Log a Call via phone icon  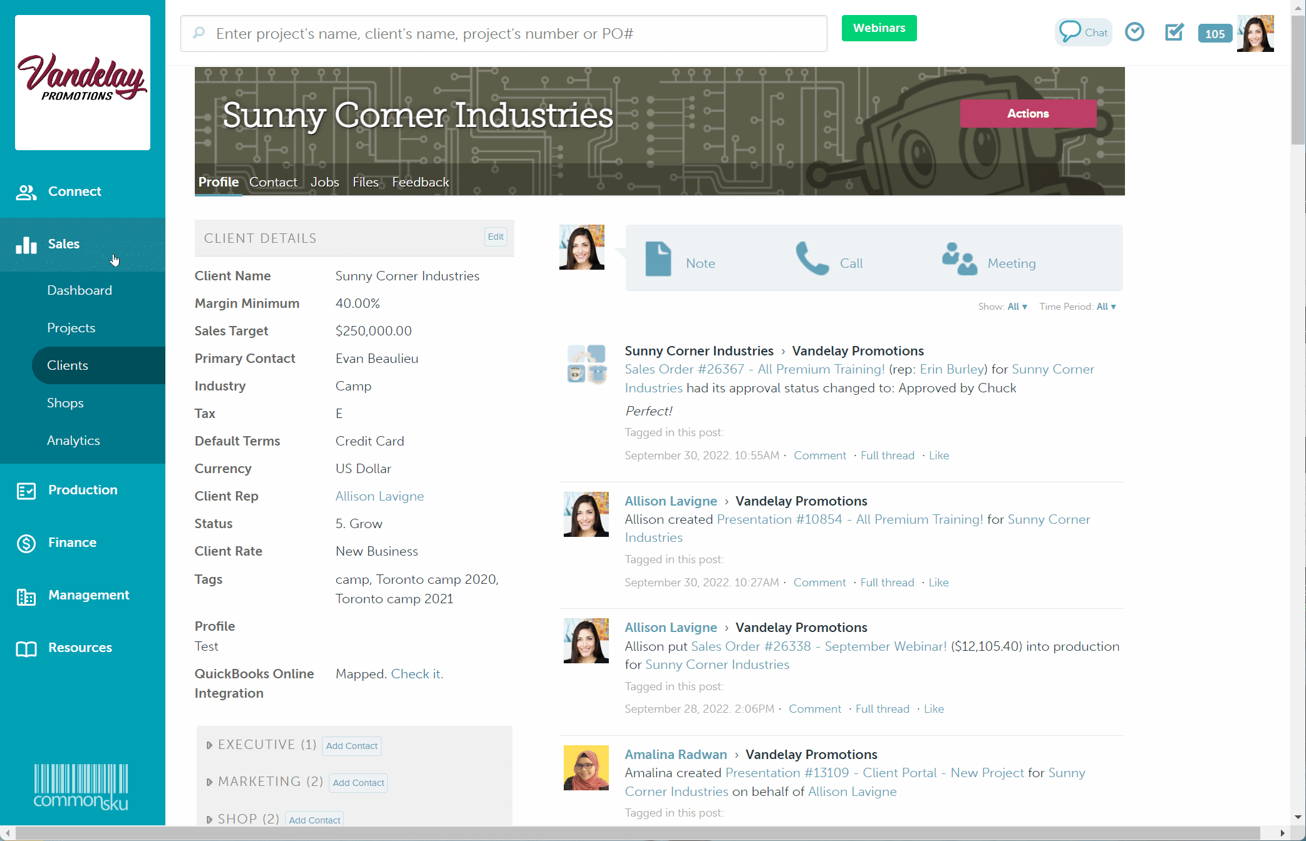coord(812,259)
